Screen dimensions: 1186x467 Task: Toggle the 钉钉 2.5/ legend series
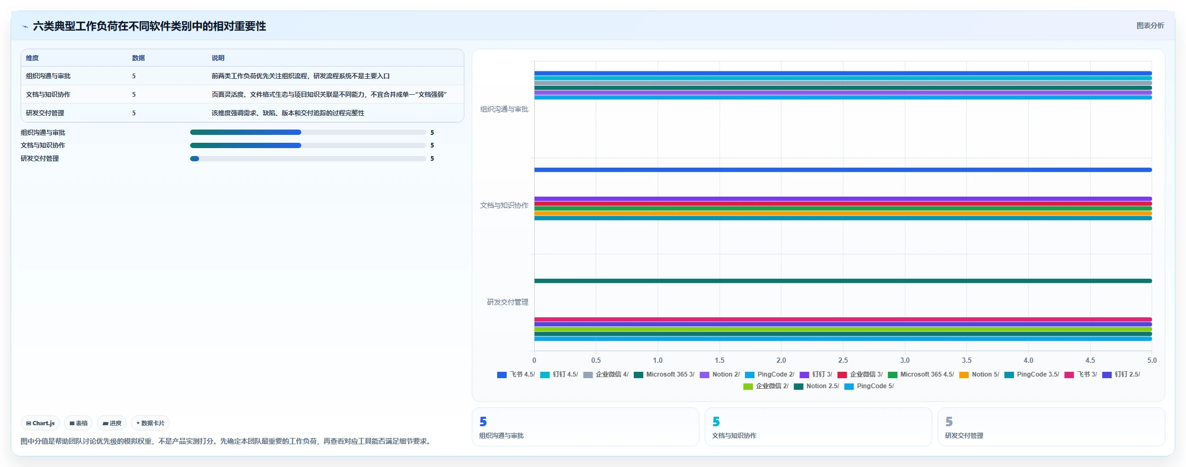(x=1121, y=374)
